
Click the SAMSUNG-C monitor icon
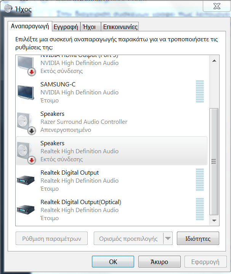point(26,92)
